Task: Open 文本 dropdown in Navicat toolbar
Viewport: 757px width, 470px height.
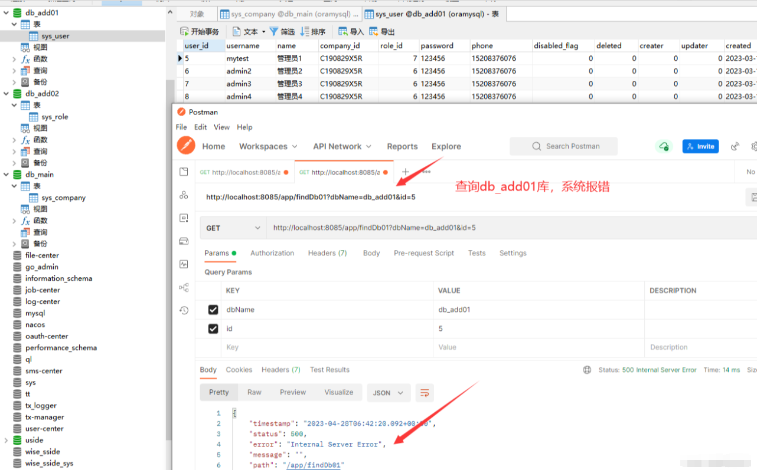Action: tap(249, 31)
